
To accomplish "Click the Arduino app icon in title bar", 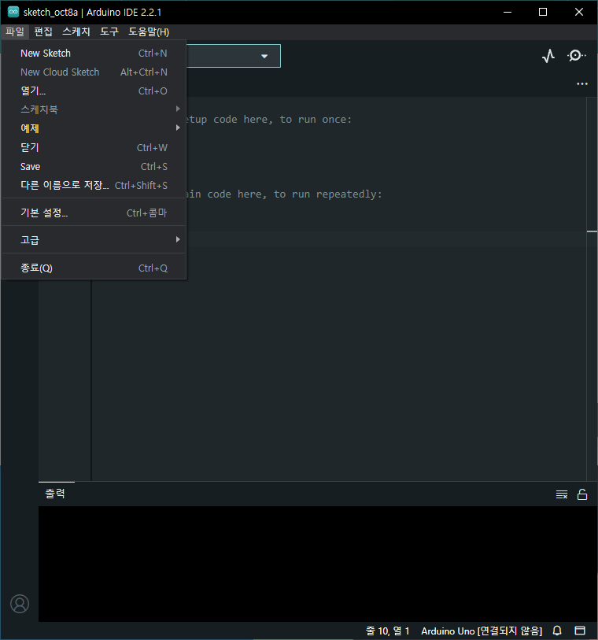I will point(13,12).
